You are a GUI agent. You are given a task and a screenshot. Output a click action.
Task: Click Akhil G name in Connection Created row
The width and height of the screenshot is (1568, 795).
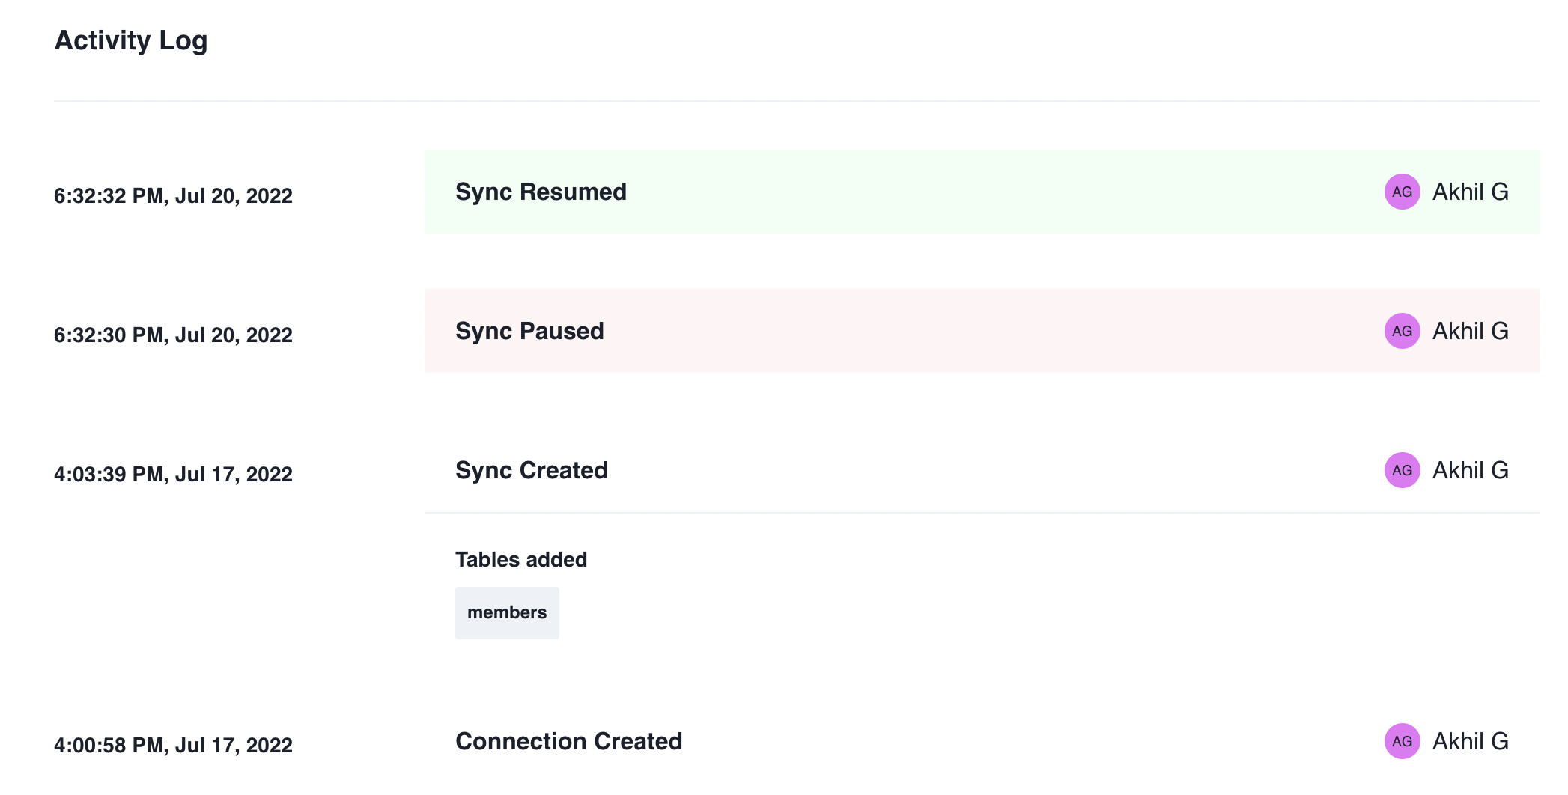pyautogui.click(x=1470, y=741)
